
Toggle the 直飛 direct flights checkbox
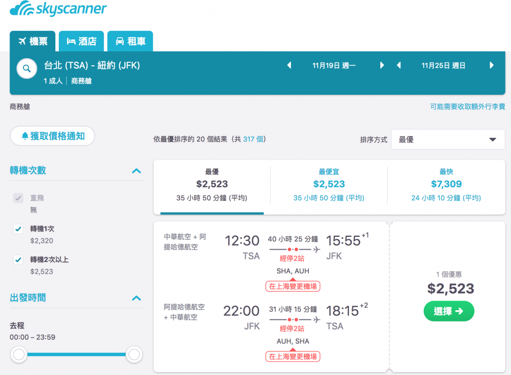coord(18,198)
